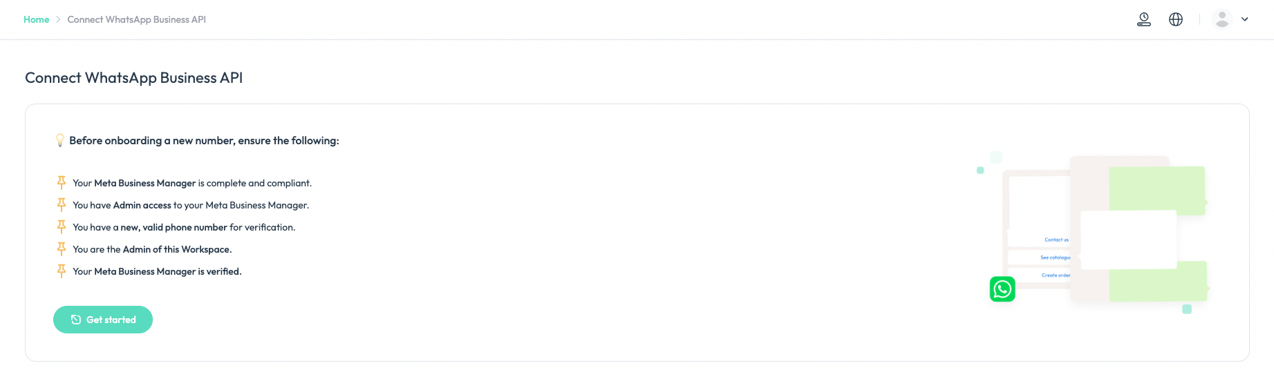Click the Connect WhatsApp Business API breadcrumb
The image size is (1274, 390).
click(137, 19)
